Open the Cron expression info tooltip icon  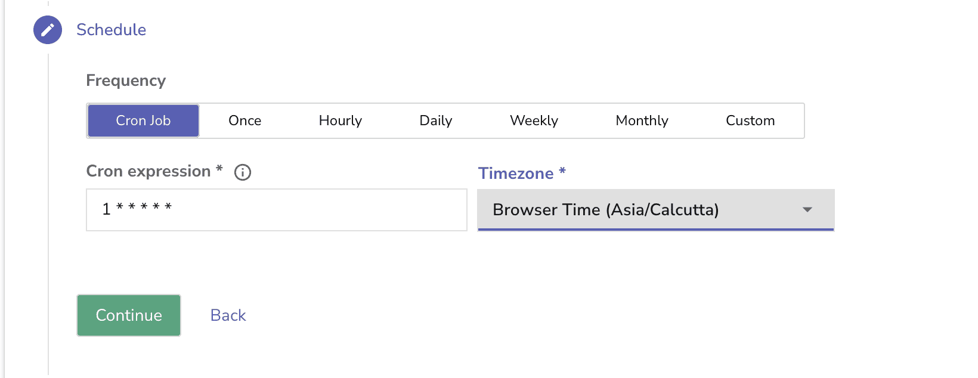pos(242,172)
